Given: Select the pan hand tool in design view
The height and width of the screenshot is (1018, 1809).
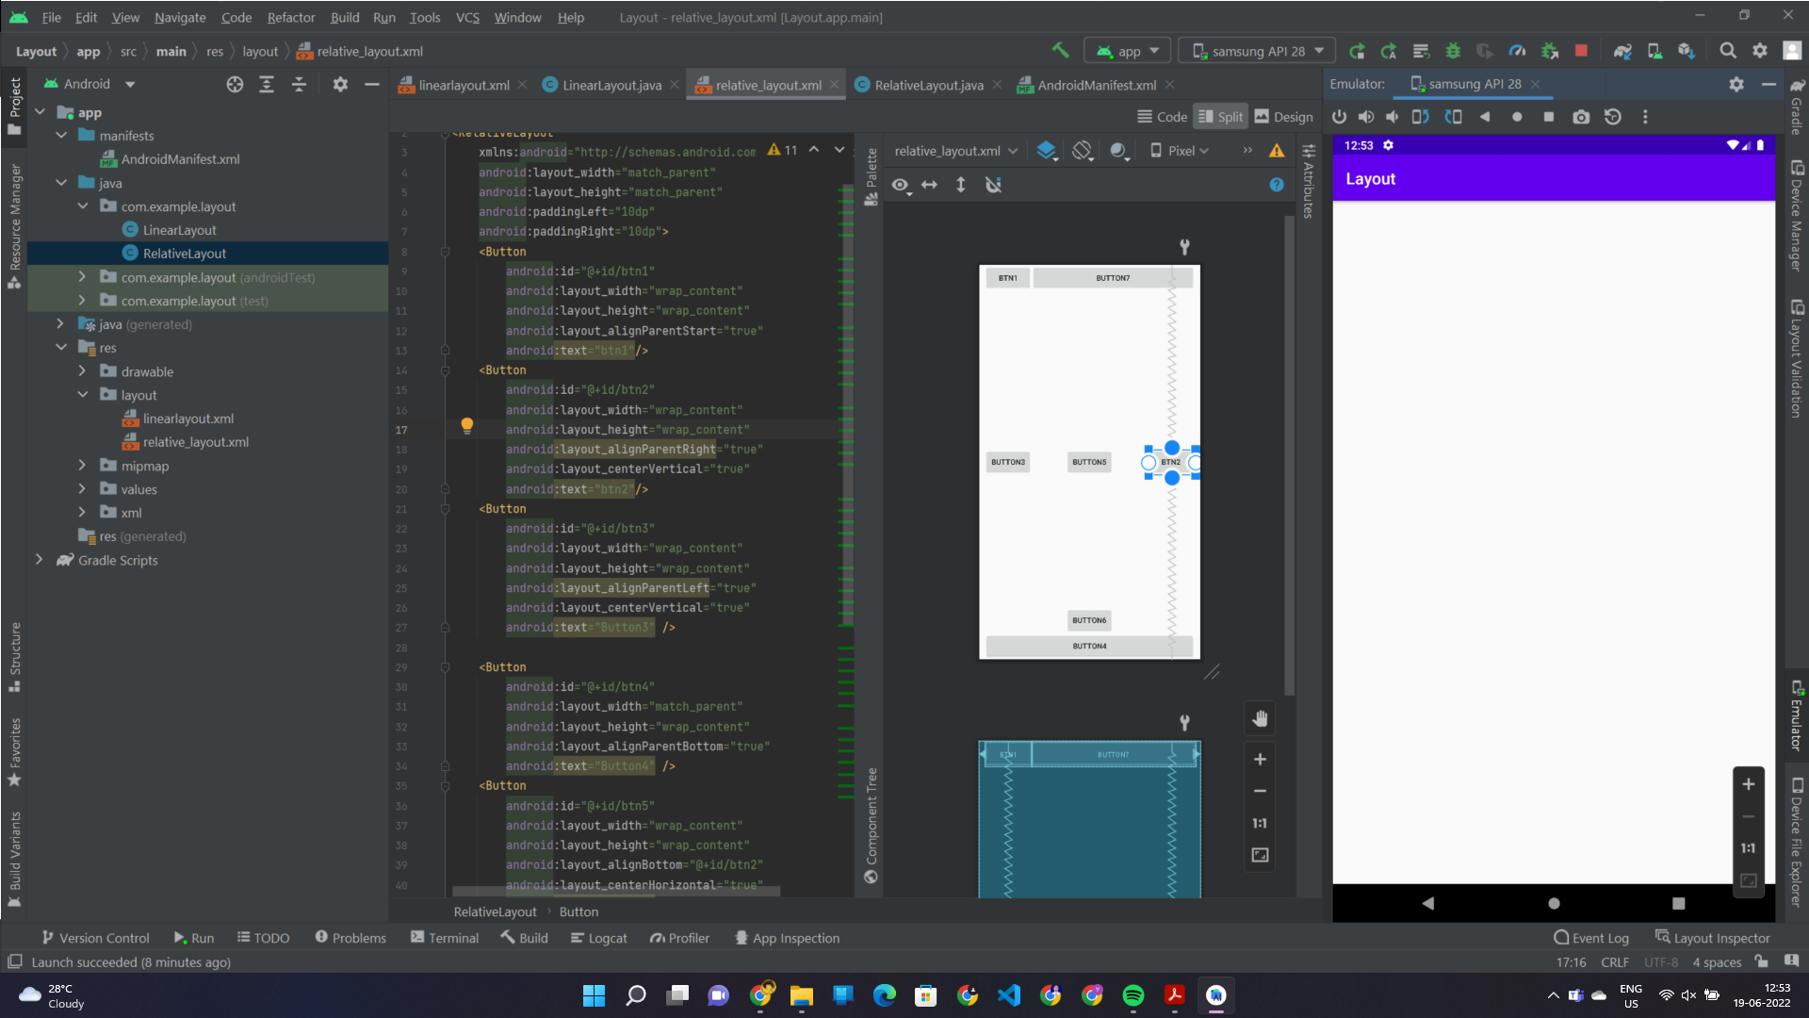Looking at the screenshot, I should (x=1260, y=719).
